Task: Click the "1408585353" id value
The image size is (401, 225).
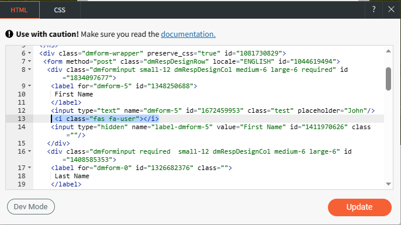Action: pos(89,160)
